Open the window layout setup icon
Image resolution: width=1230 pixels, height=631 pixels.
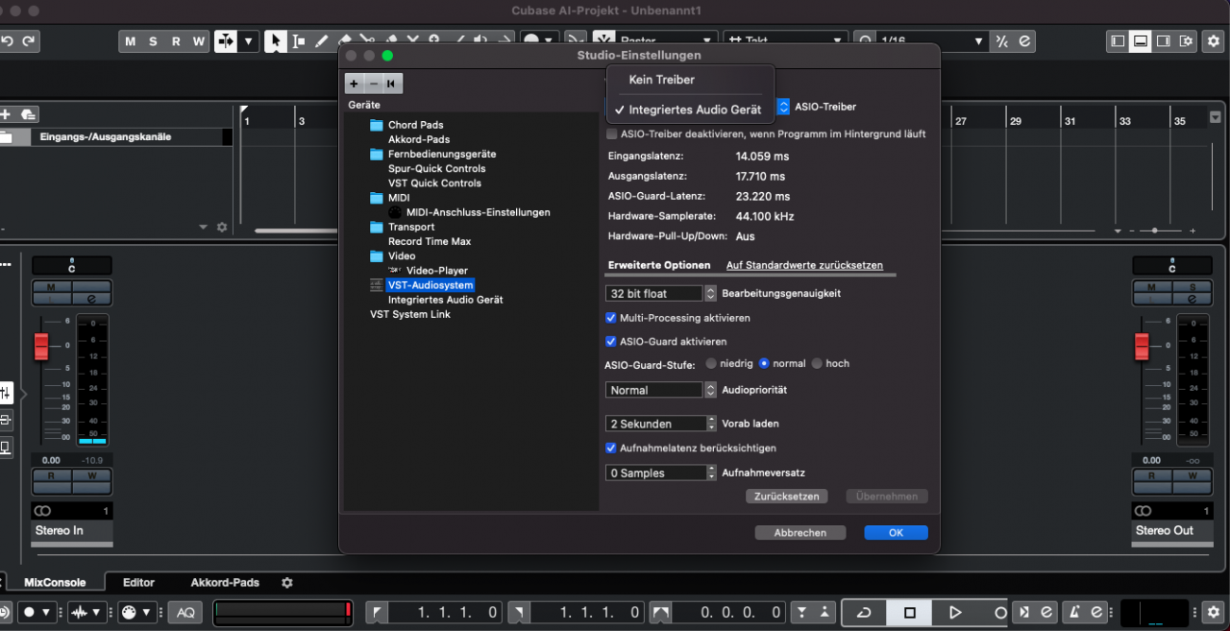tap(1186, 41)
